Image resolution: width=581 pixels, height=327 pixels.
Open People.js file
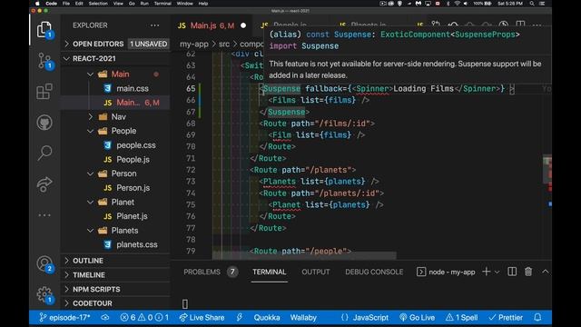pyautogui.click(x=133, y=160)
